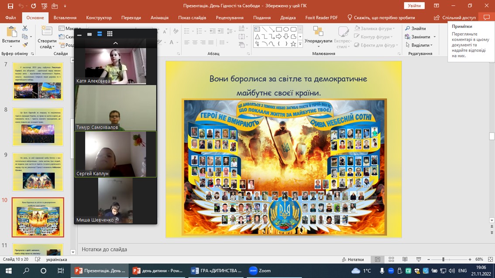Open the Файл tab
This screenshot has width=495, height=278.
click(x=10, y=18)
